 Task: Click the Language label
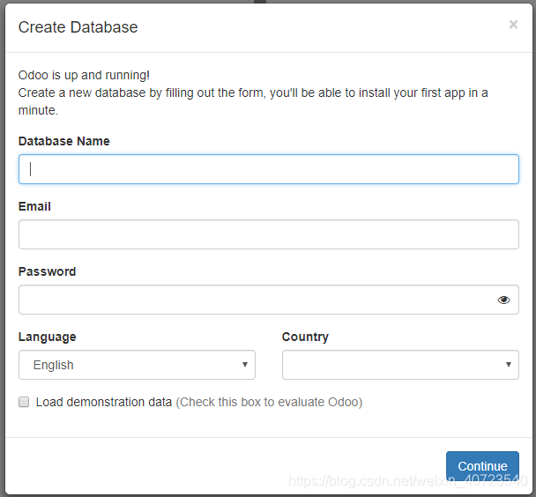(x=48, y=337)
